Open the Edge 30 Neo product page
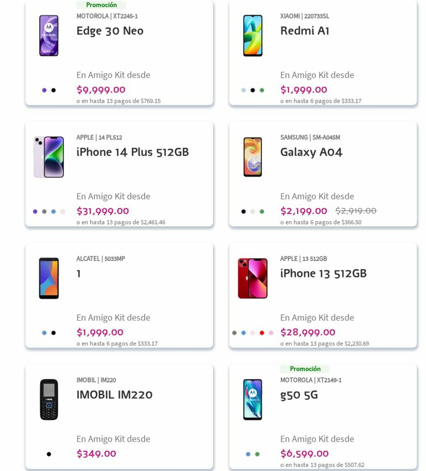The image size is (426, 471). 110,31
